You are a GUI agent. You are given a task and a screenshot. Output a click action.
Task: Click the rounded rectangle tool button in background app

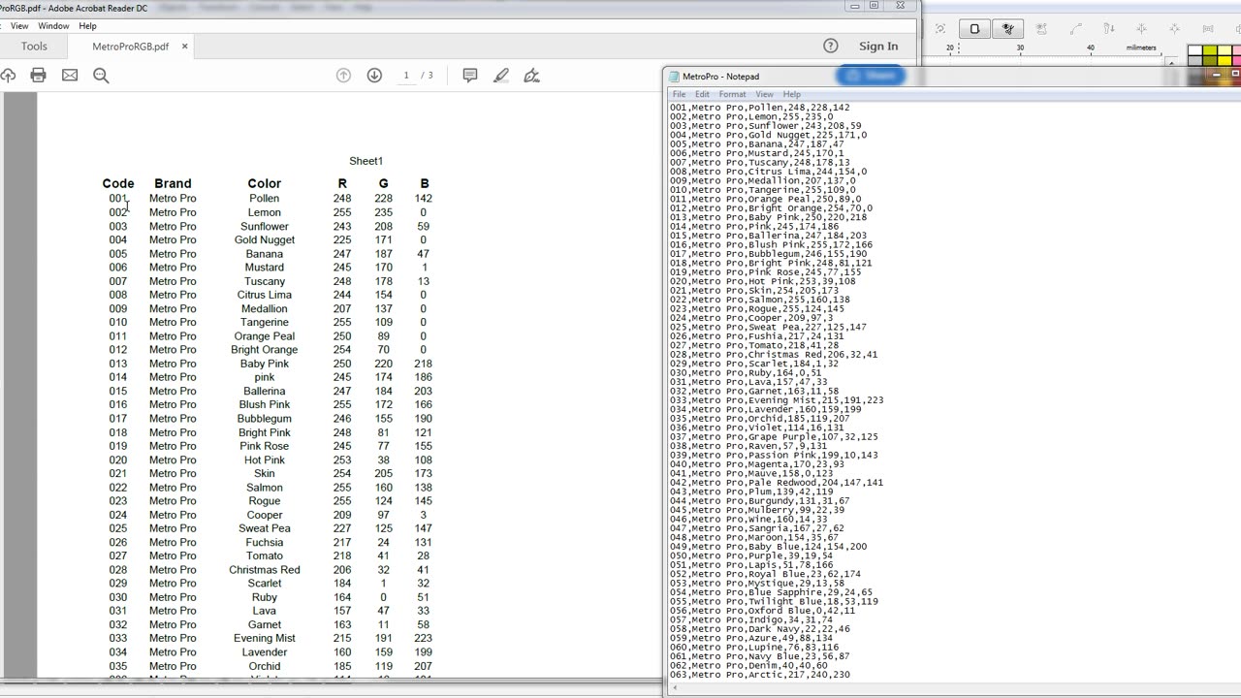(974, 29)
